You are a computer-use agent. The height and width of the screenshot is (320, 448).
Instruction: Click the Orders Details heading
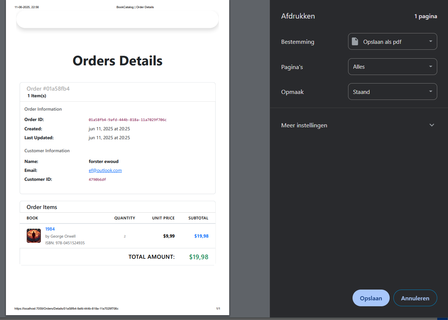point(117,61)
